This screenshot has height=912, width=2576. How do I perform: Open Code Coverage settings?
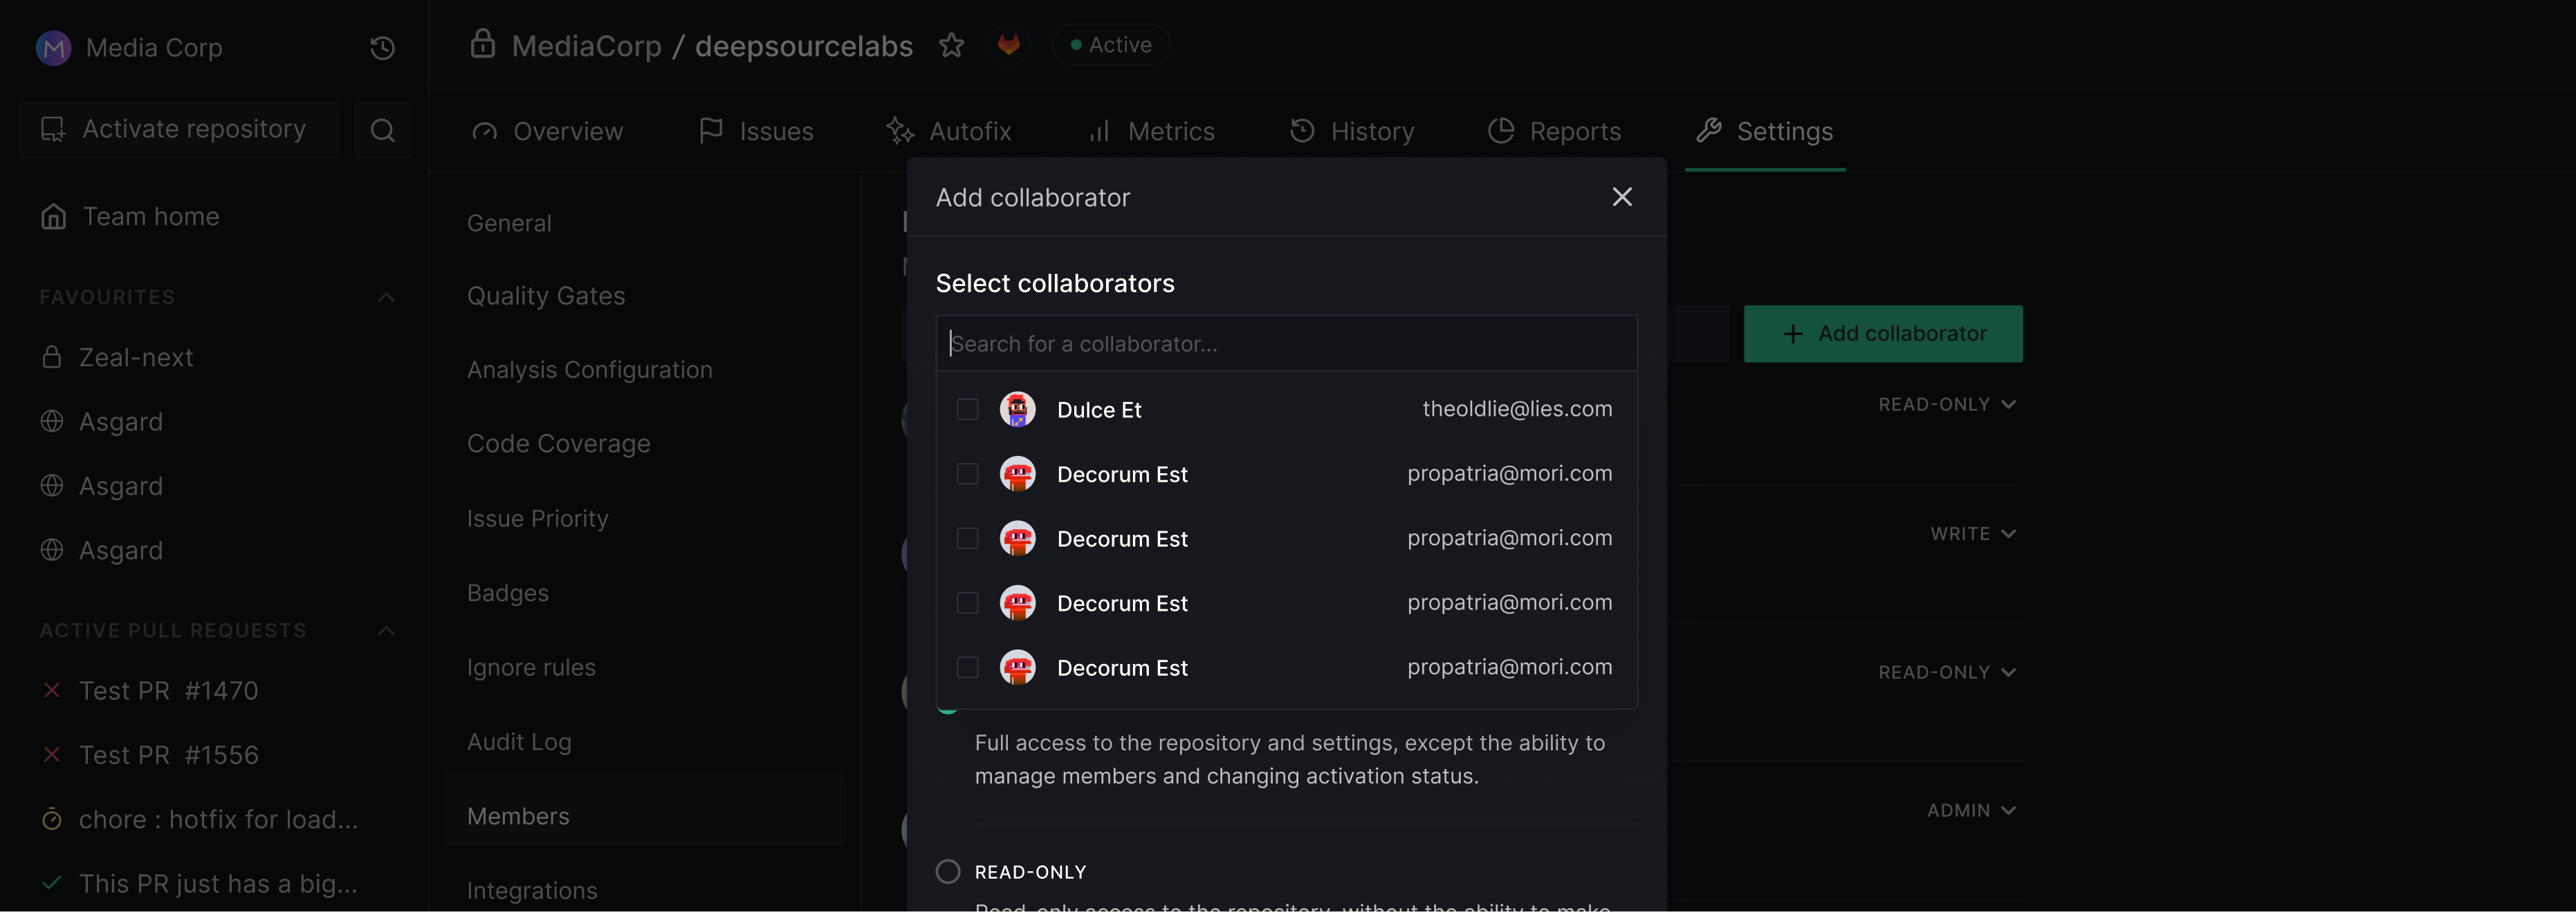[558, 444]
